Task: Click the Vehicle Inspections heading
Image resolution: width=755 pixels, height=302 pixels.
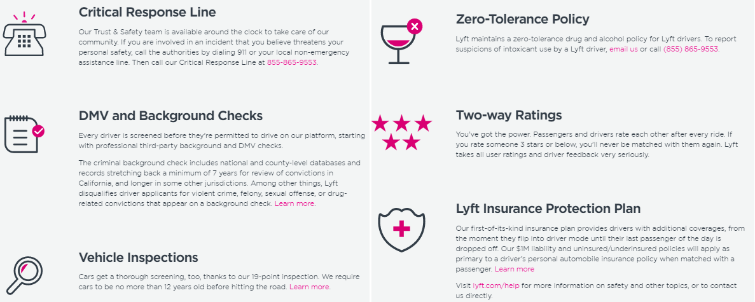Action: pyautogui.click(x=138, y=257)
